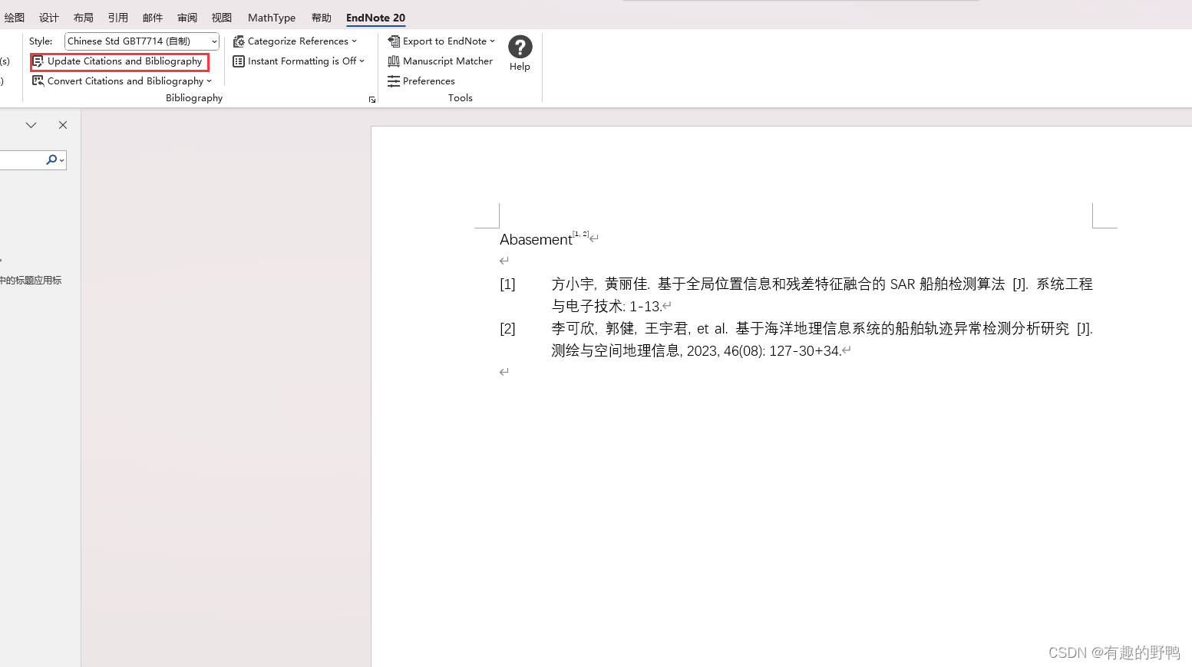Open the 邮件 tab
This screenshot has height=667, width=1192.
pos(153,18)
